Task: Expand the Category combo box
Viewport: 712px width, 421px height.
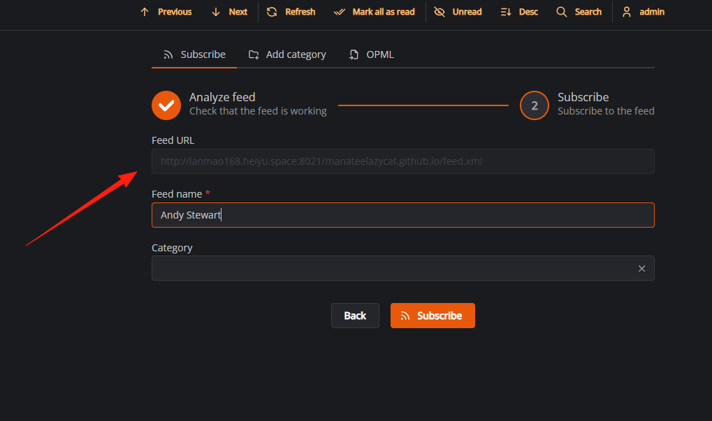Action: tap(393, 268)
